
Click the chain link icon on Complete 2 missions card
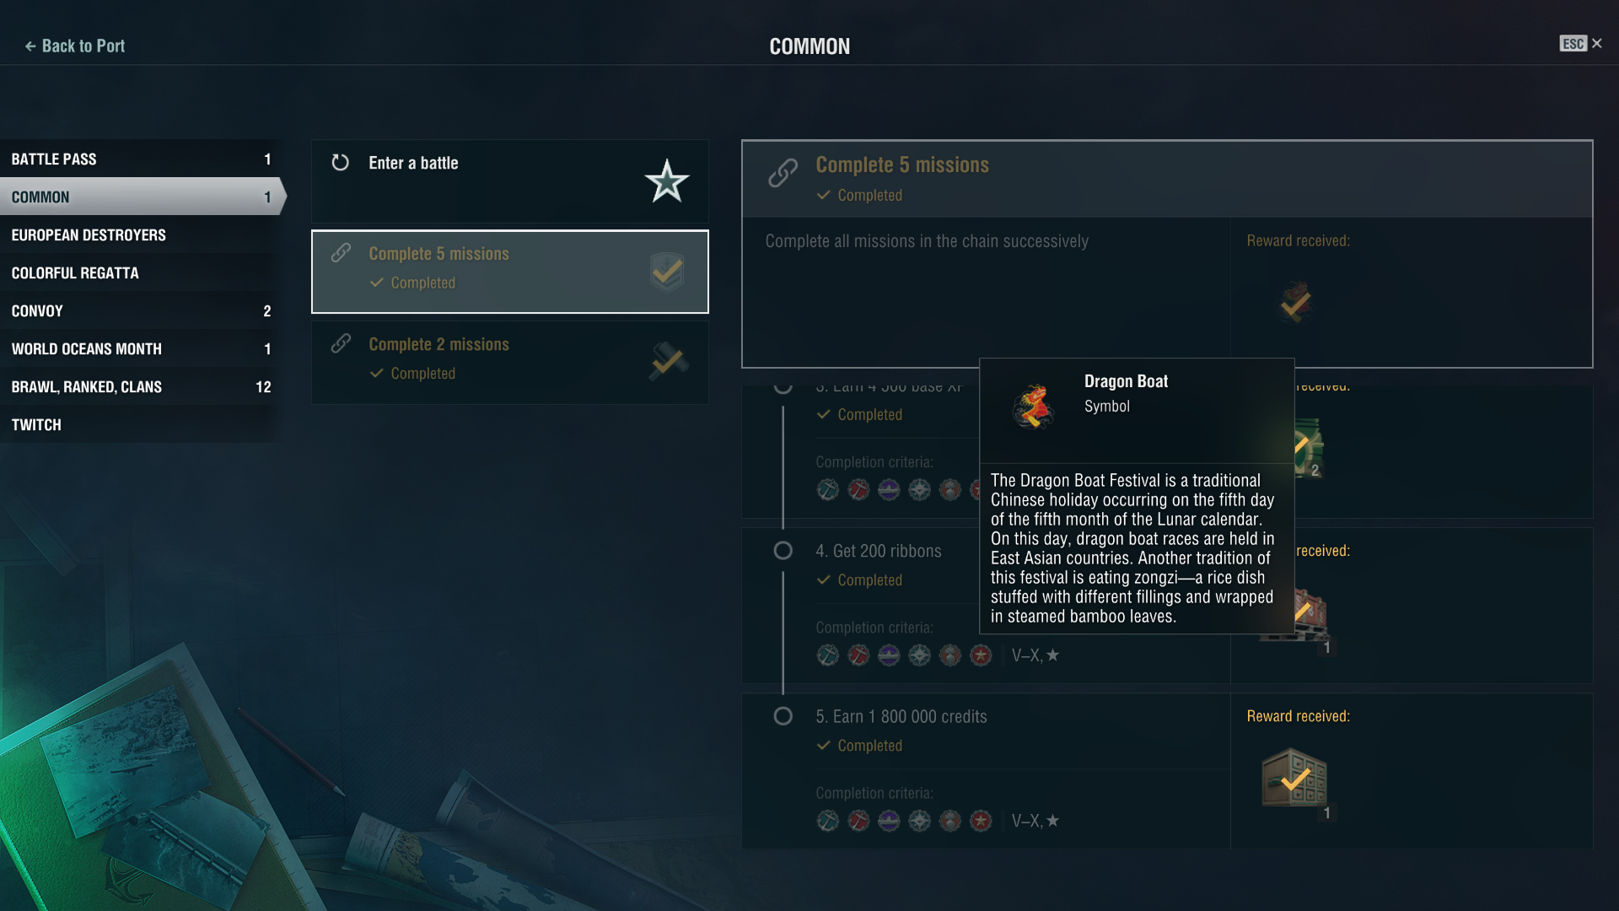pyautogui.click(x=341, y=343)
